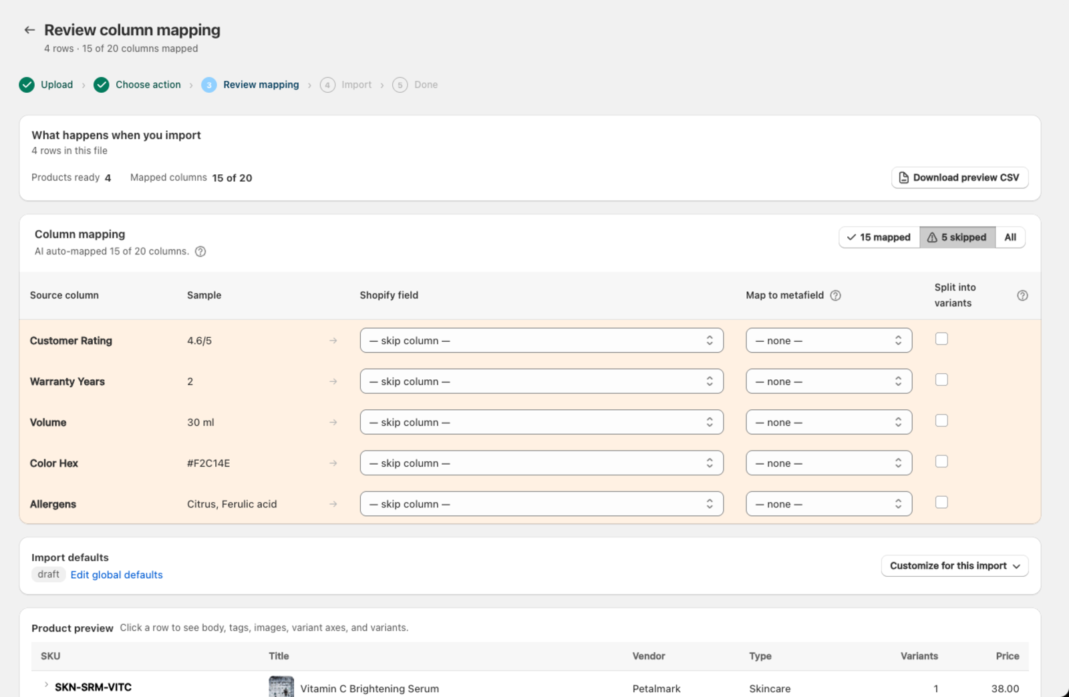Image resolution: width=1069 pixels, height=697 pixels.
Task: Open metafield dropdown for Volume
Action: pos(829,422)
